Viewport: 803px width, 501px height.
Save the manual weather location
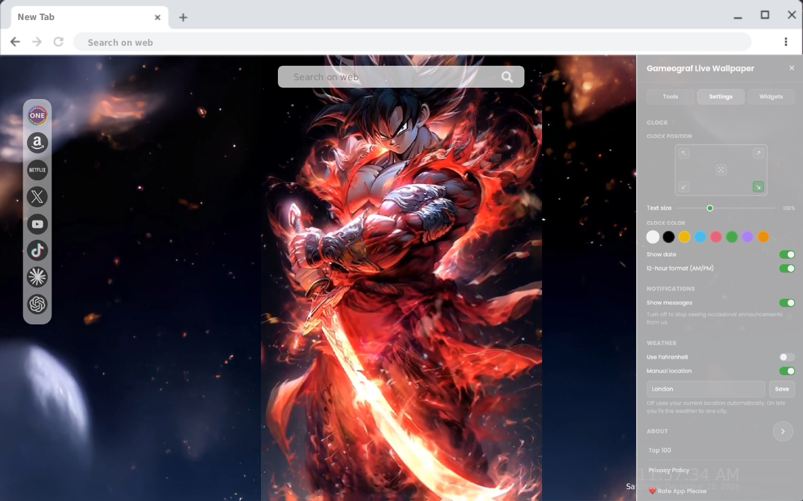point(782,389)
